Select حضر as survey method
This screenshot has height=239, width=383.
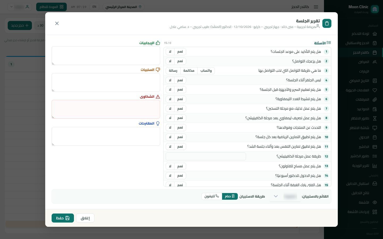[x=230, y=196]
